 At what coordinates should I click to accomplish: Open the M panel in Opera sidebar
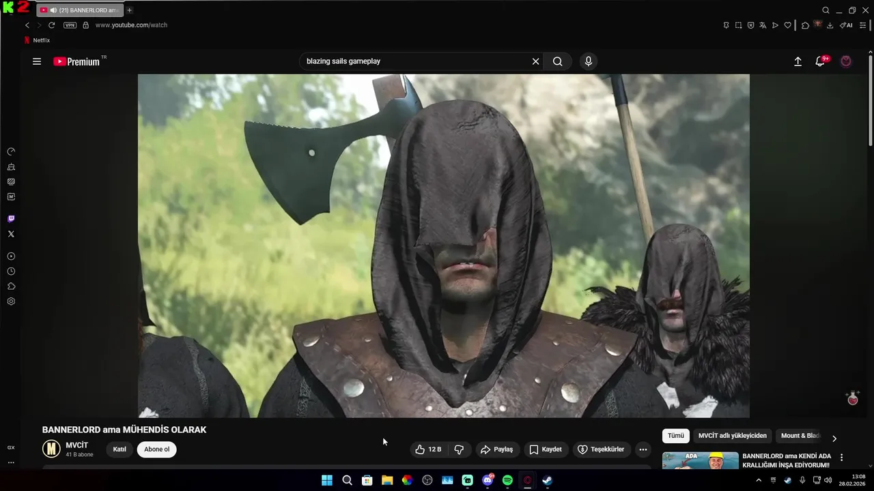pos(11,196)
